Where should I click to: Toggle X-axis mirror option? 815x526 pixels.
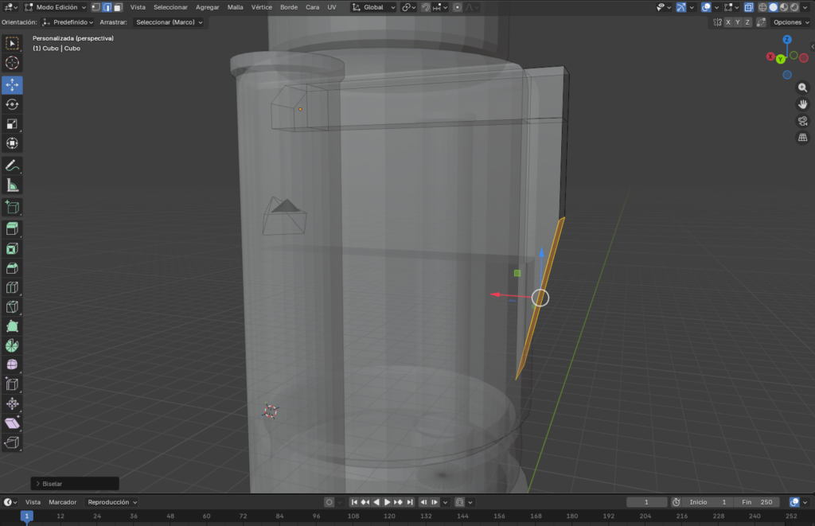(728, 22)
